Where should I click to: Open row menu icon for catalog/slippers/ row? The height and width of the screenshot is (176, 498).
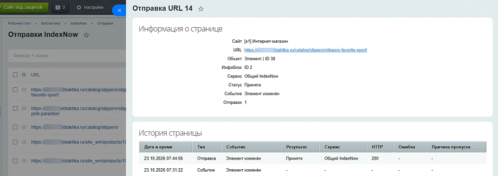click(x=24, y=127)
